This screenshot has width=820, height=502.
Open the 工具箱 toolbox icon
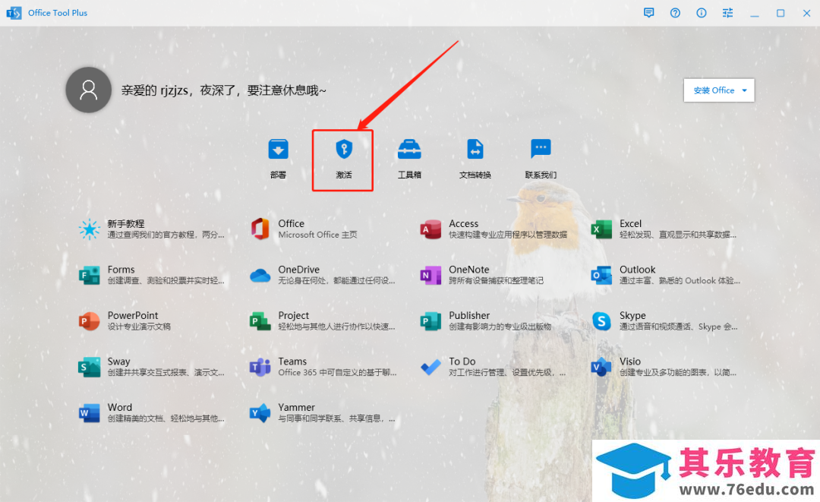click(x=409, y=149)
